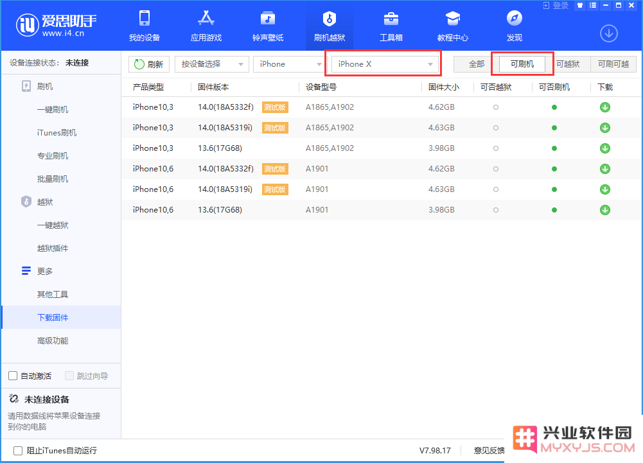
Task: Download iPhone10,6 13.6(17G68) firmware
Action: coord(605,210)
